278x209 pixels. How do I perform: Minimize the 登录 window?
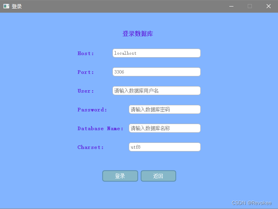[x=231, y=6]
